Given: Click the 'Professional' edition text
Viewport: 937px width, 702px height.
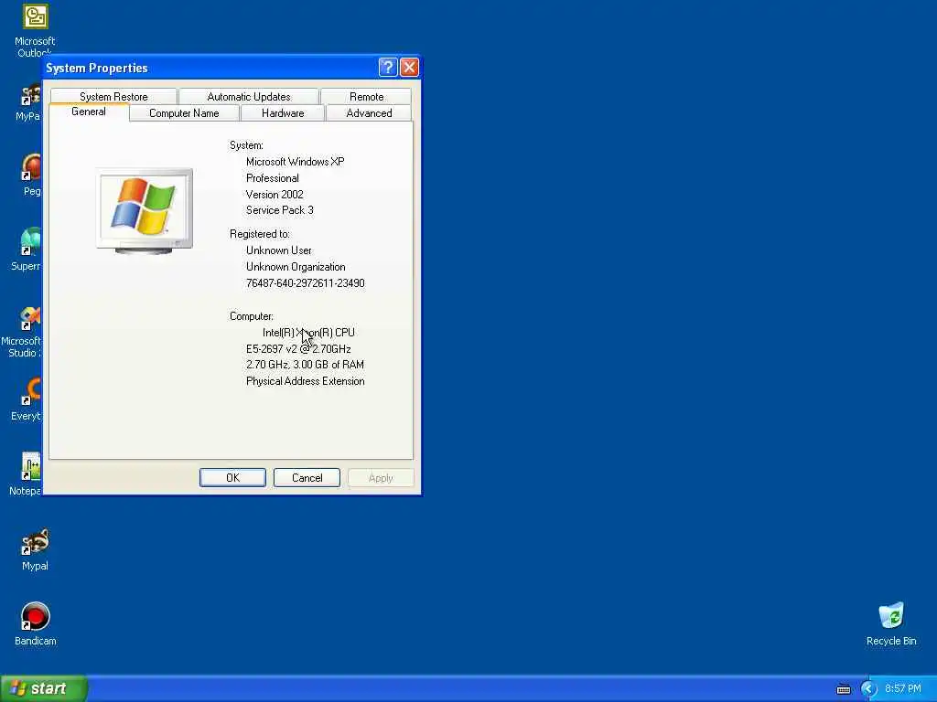Looking at the screenshot, I should pos(273,178).
